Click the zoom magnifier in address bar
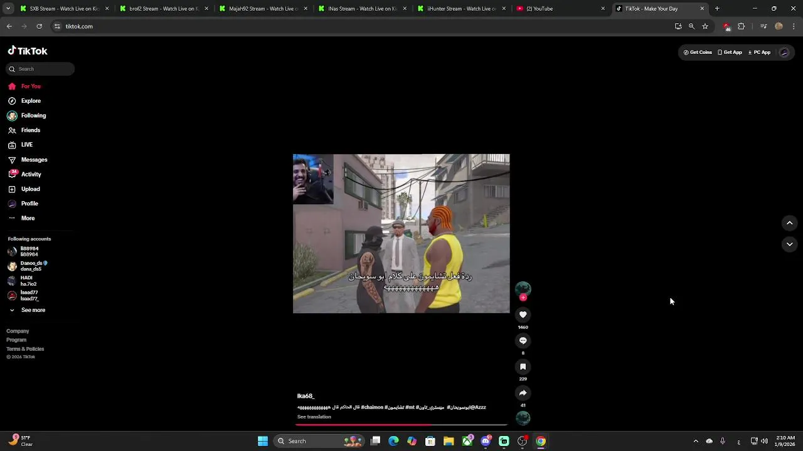Viewport: 803px width, 451px height. click(691, 26)
